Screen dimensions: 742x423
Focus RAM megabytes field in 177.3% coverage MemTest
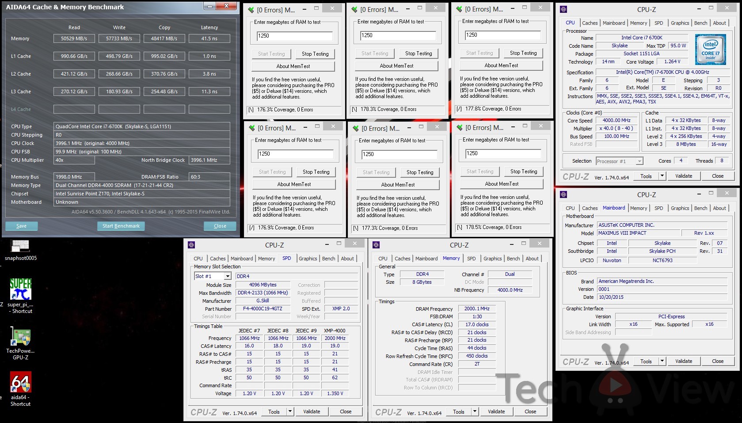pos(399,154)
